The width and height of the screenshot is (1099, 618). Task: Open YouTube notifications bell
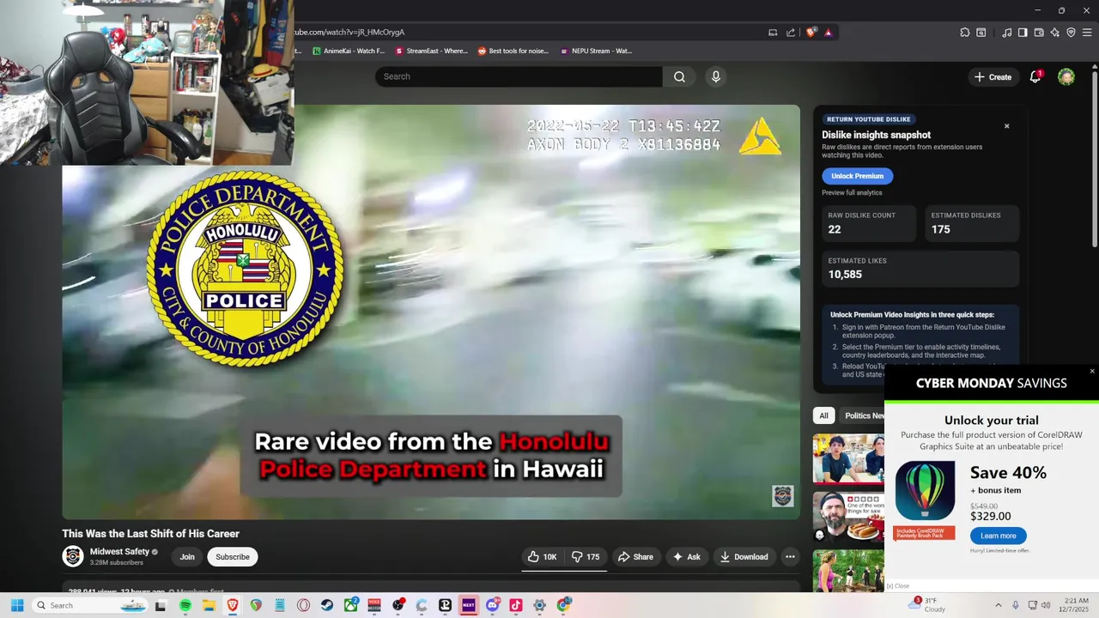click(1035, 76)
